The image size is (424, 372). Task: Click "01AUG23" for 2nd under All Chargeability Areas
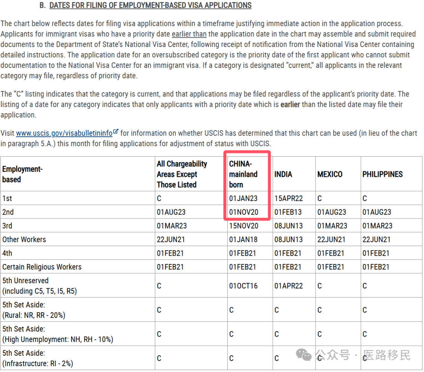point(171,212)
